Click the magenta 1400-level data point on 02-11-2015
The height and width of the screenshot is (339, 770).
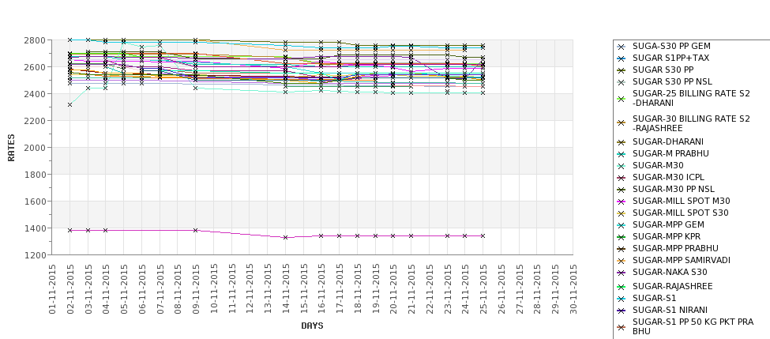click(69, 230)
